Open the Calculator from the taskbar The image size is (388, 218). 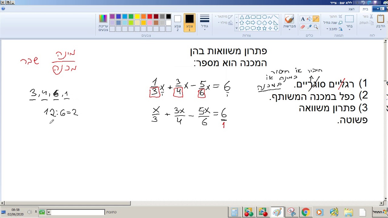pyautogui.click(x=234, y=212)
